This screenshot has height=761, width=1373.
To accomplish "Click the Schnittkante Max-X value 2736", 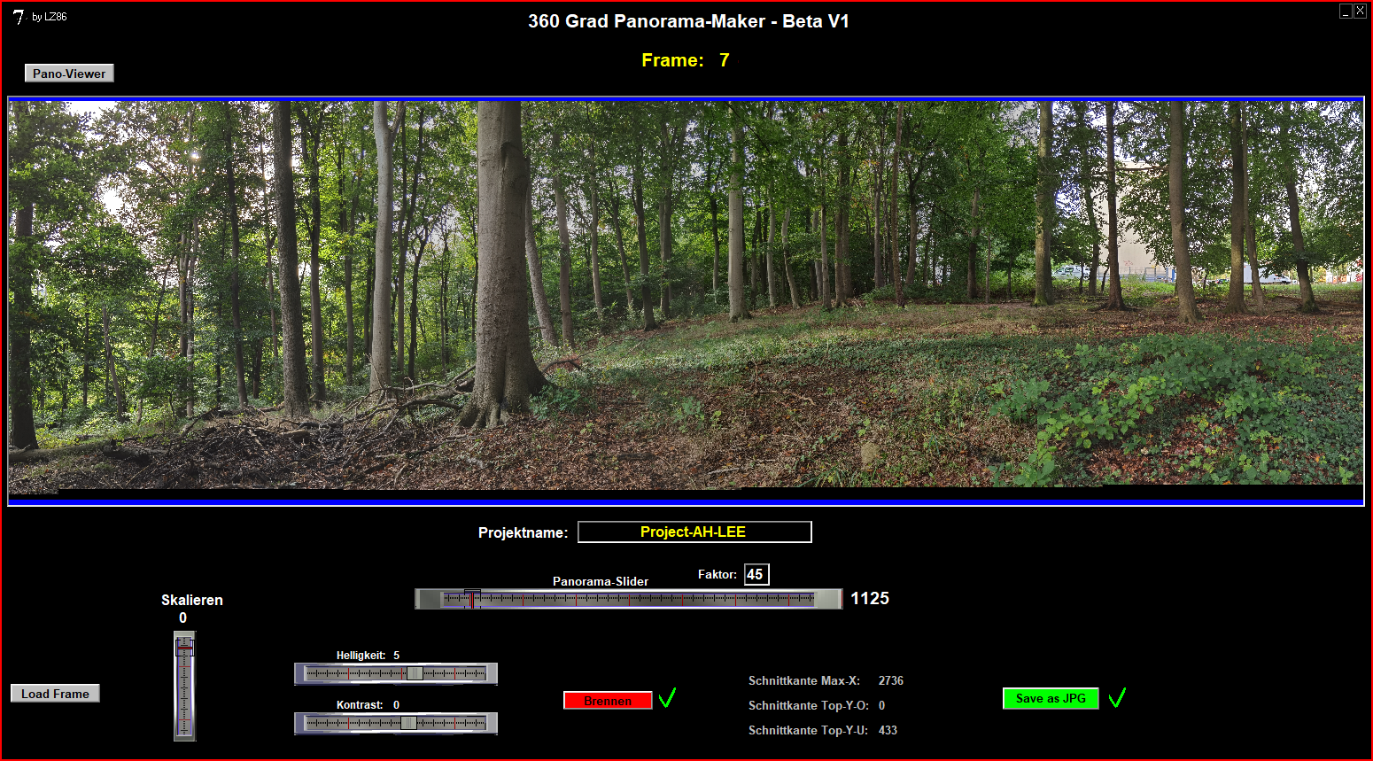I will [x=890, y=681].
